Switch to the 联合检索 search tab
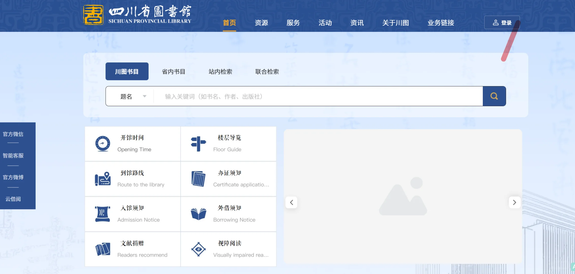The height and width of the screenshot is (274, 575). [x=267, y=71]
